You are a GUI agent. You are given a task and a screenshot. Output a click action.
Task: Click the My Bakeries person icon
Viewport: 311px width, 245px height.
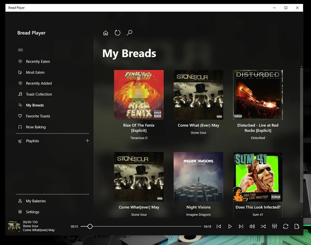(20, 201)
